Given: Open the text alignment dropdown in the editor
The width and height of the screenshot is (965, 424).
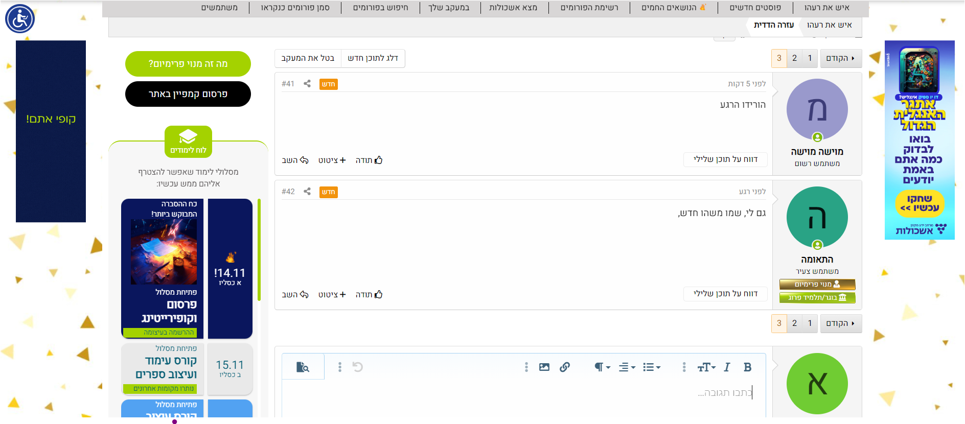Looking at the screenshot, I should click(627, 367).
